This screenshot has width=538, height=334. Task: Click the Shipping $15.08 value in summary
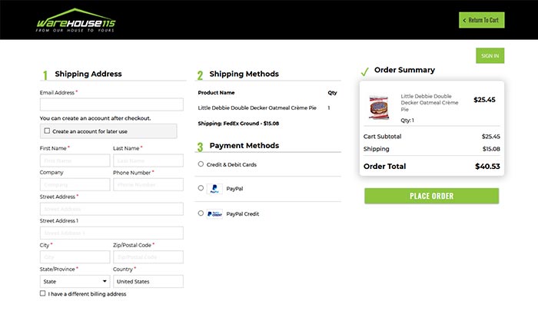pos(491,149)
